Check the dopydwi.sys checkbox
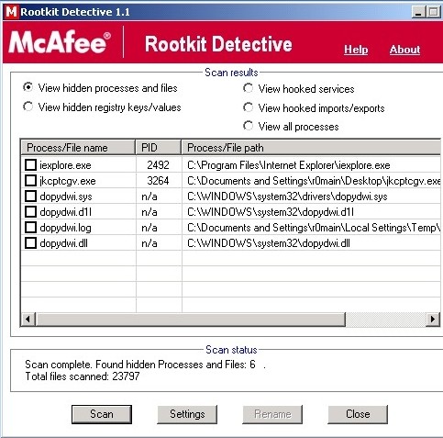Screen dimensions: 443x438 [30, 197]
